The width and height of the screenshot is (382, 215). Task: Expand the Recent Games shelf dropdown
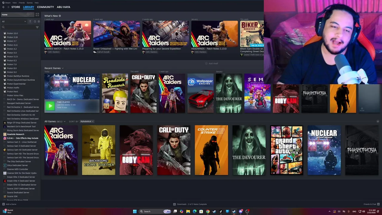coord(62,68)
